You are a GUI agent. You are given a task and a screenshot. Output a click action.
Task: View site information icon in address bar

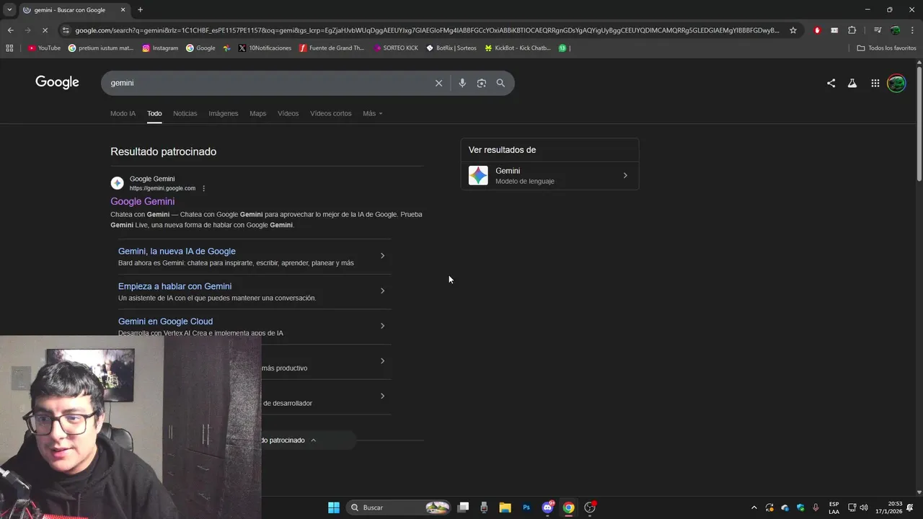tap(66, 30)
